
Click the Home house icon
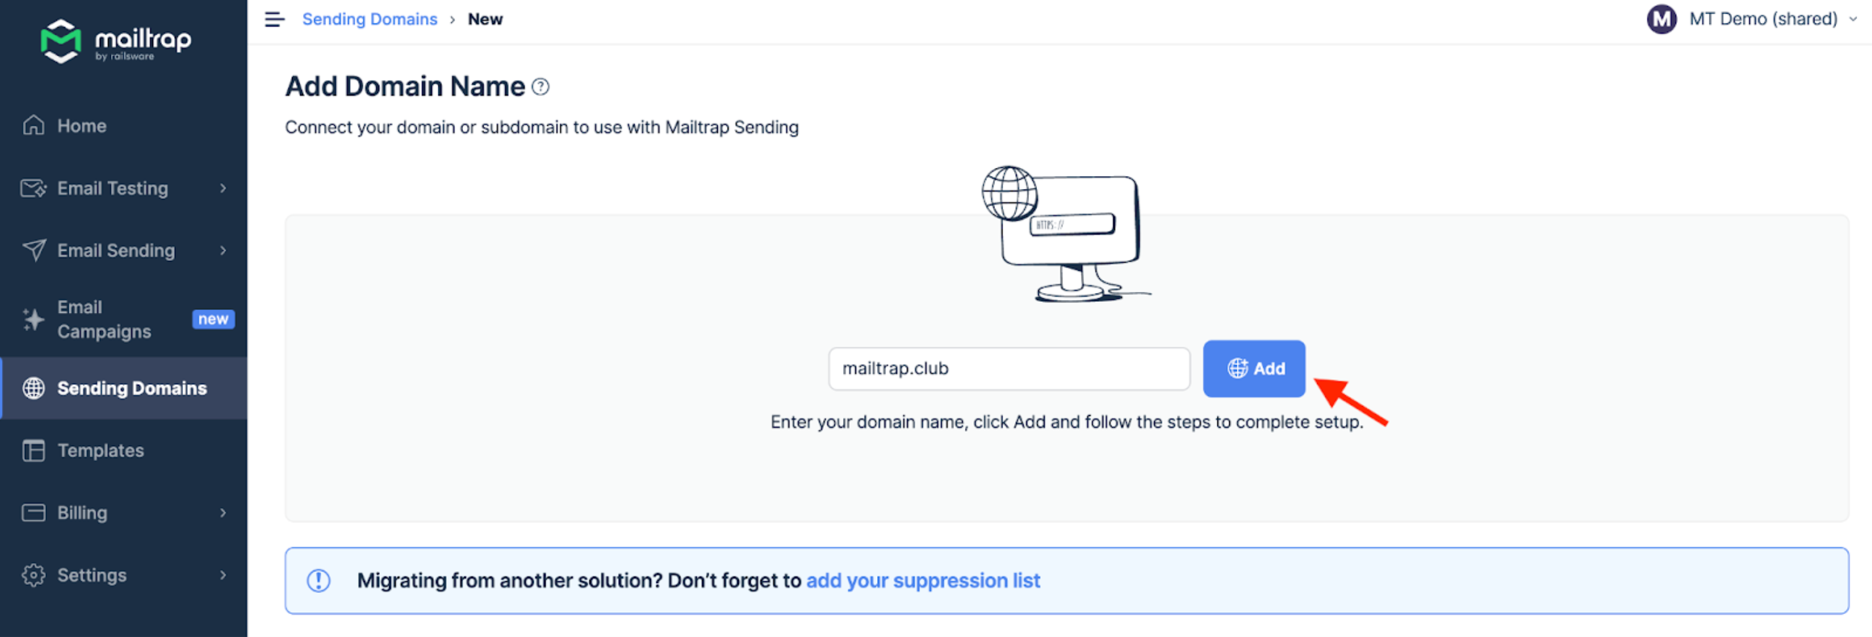[33, 126]
